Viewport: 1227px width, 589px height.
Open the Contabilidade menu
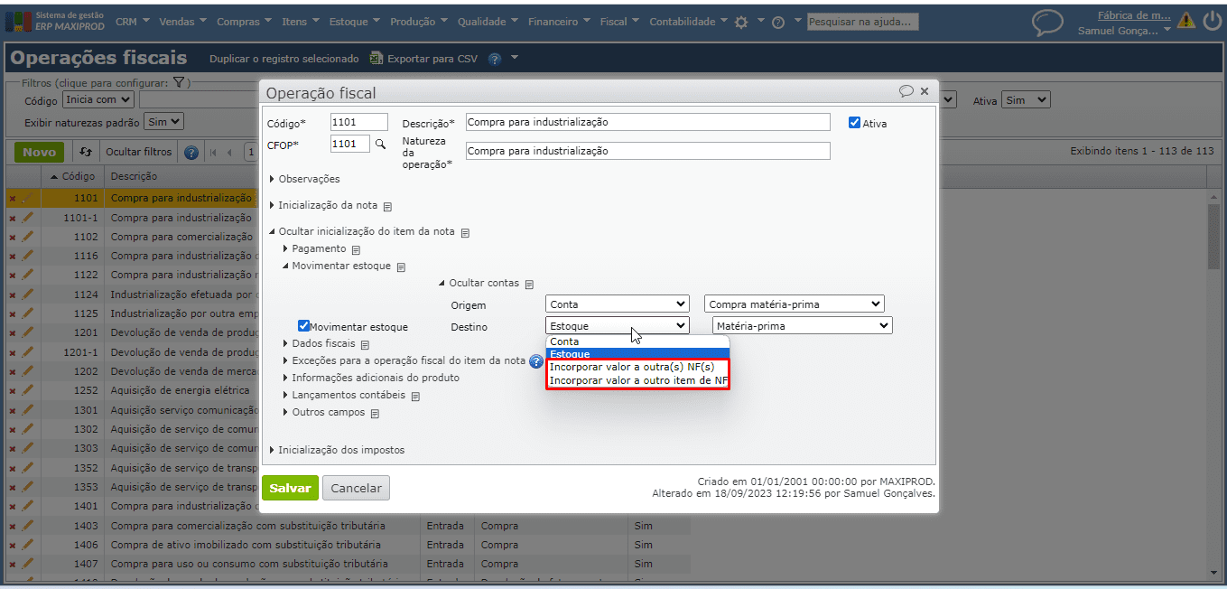pyautogui.click(x=688, y=22)
